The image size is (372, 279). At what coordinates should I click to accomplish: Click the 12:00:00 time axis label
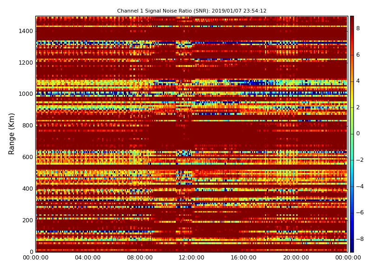192,258
